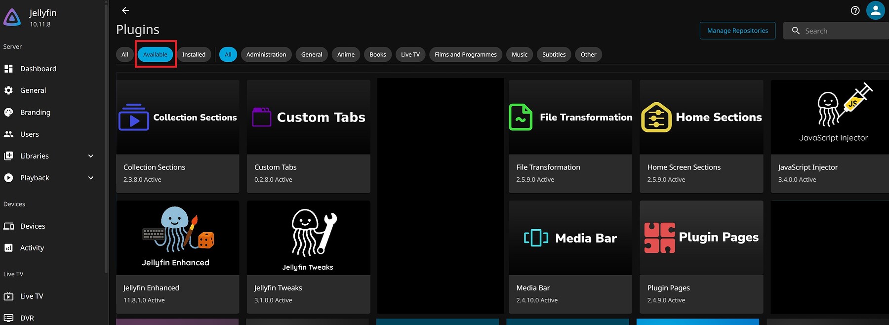889x325 pixels.
Task: Filter by Music category
Action: (520, 54)
